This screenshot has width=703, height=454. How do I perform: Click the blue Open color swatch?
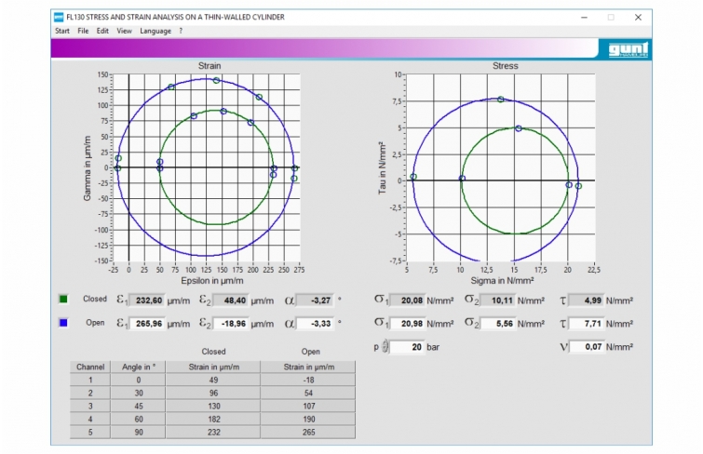[x=63, y=323]
